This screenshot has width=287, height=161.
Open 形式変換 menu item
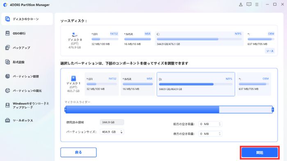(x=27, y=62)
